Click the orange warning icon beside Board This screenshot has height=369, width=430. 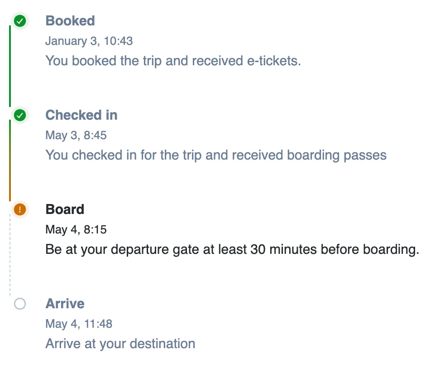[x=19, y=209]
